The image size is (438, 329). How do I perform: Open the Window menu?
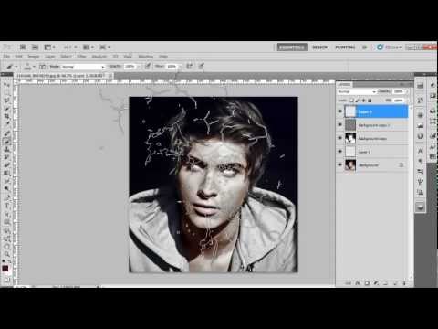coord(146,57)
